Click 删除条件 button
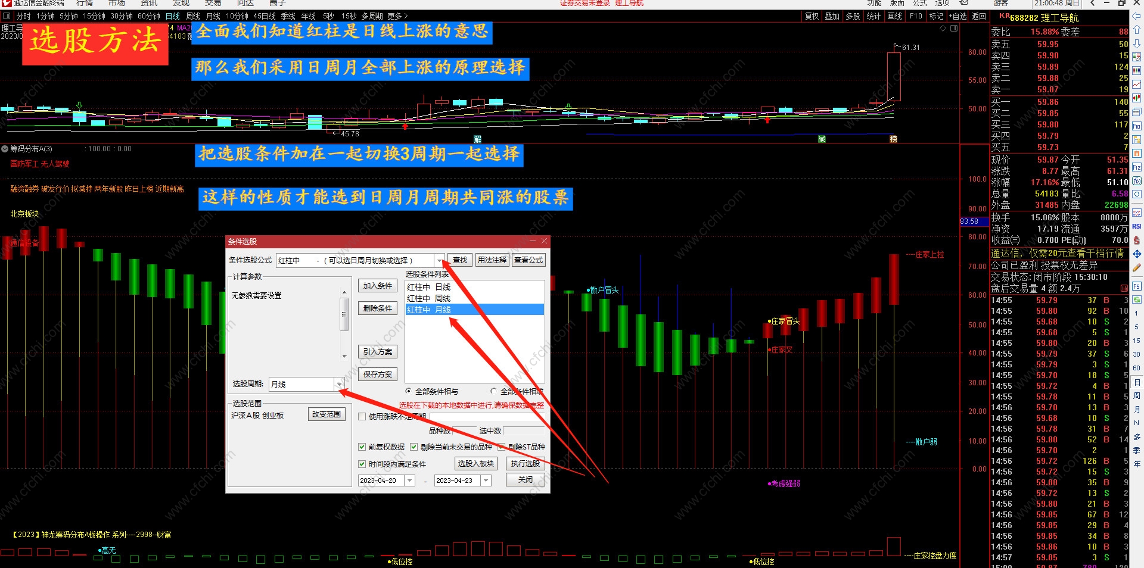Image resolution: width=1144 pixels, height=568 pixels. tap(378, 308)
